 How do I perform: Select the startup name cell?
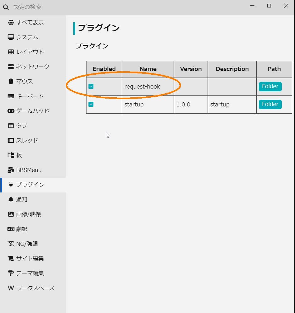[148, 105]
